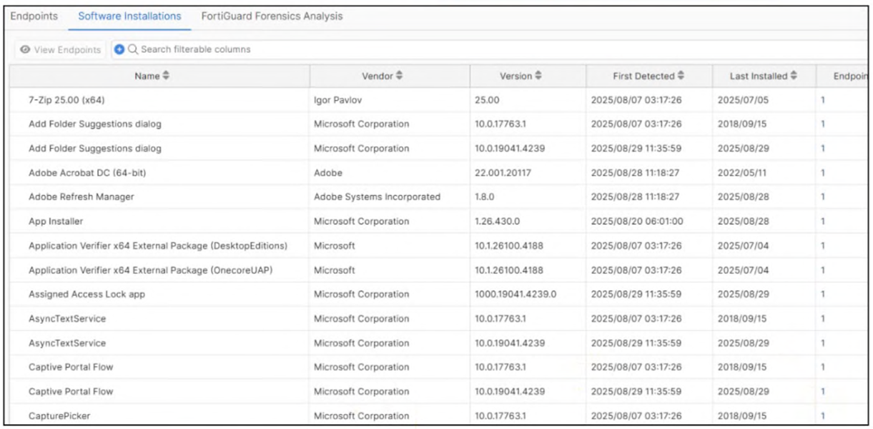
Task: Click the Assigned Access Lock app row
Action: pos(87,295)
